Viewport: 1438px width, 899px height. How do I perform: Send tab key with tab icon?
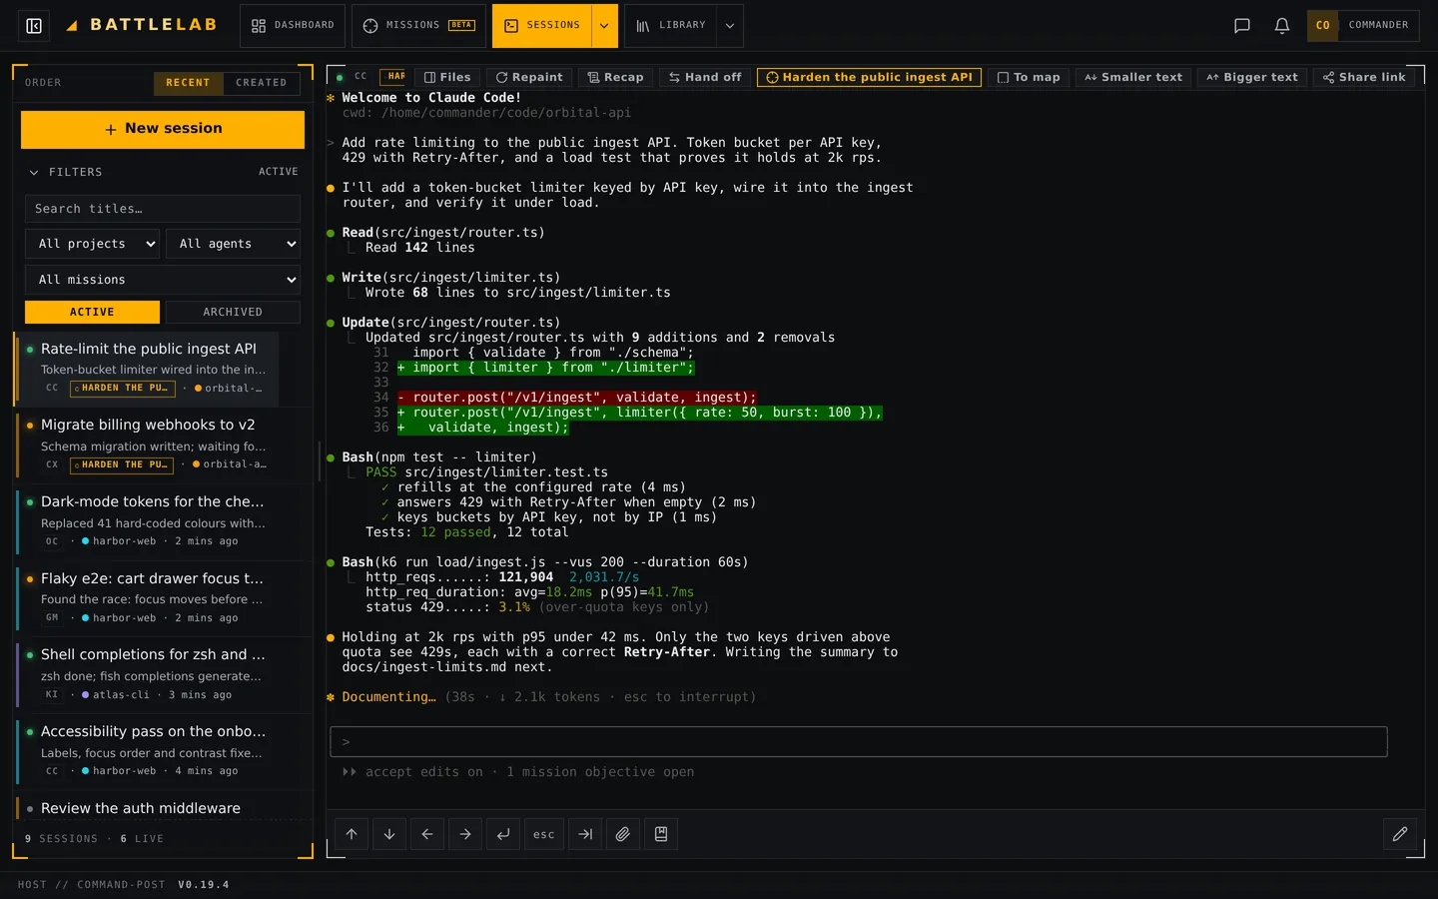coord(585,834)
